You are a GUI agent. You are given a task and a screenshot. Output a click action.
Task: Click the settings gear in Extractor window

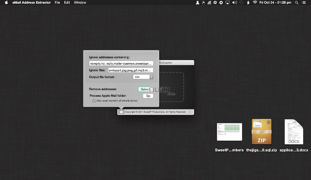[121, 112]
